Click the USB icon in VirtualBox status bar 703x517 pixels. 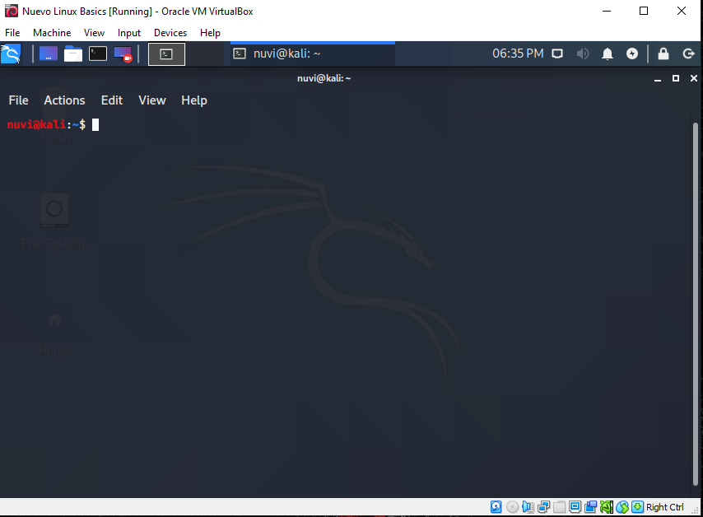click(x=558, y=506)
